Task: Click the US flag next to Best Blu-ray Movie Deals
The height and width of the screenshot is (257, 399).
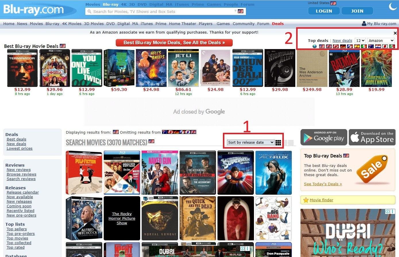Action: coord(63,46)
